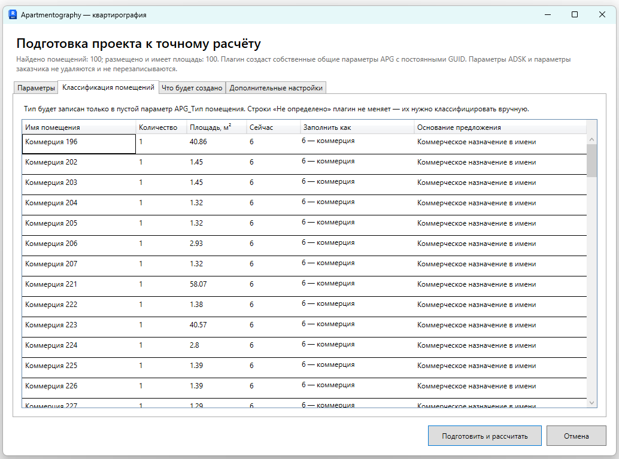Minimize the Apartmentography window
The image size is (619, 459).
(548, 14)
